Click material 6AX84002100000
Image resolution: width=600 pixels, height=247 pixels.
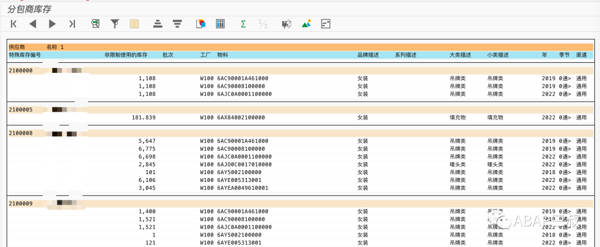click(x=241, y=117)
